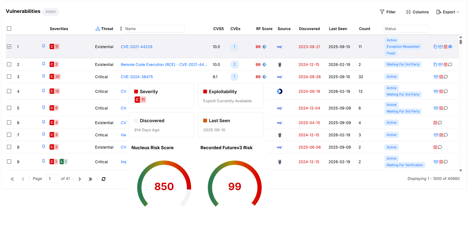The image size is (469, 230).
Task: Open the CVE-2024-38475 link
Action: [137, 76]
